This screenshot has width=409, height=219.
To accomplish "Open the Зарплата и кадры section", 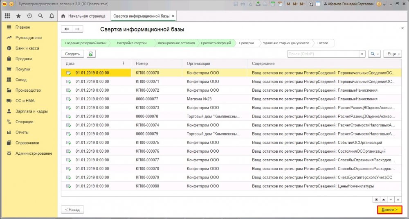I will [31, 111].
